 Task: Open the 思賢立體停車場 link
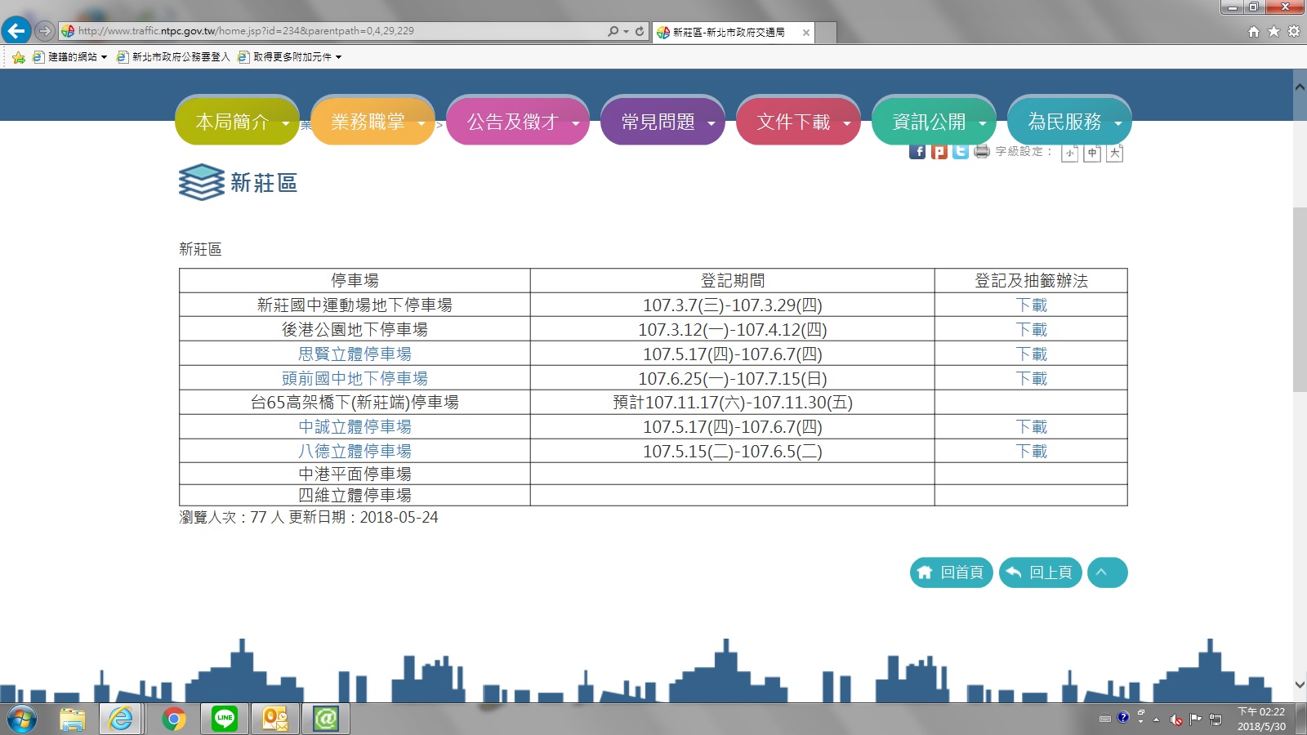point(355,354)
